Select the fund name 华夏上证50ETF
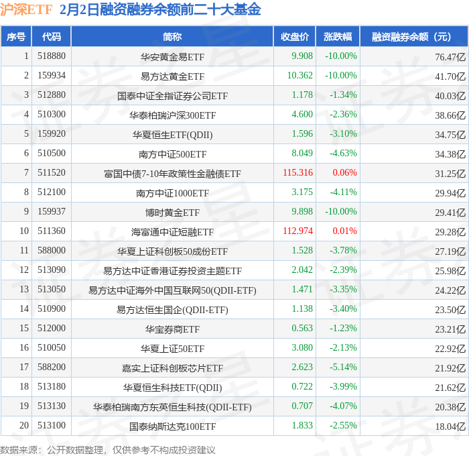 pyautogui.click(x=172, y=349)
